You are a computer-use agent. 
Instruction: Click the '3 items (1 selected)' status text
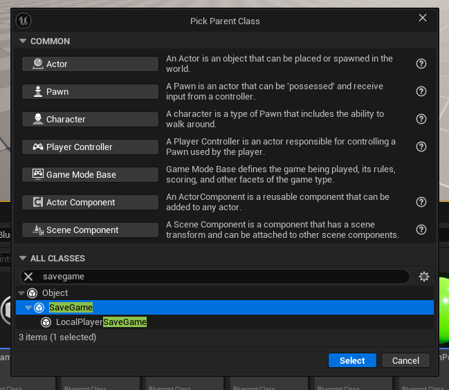57,337
